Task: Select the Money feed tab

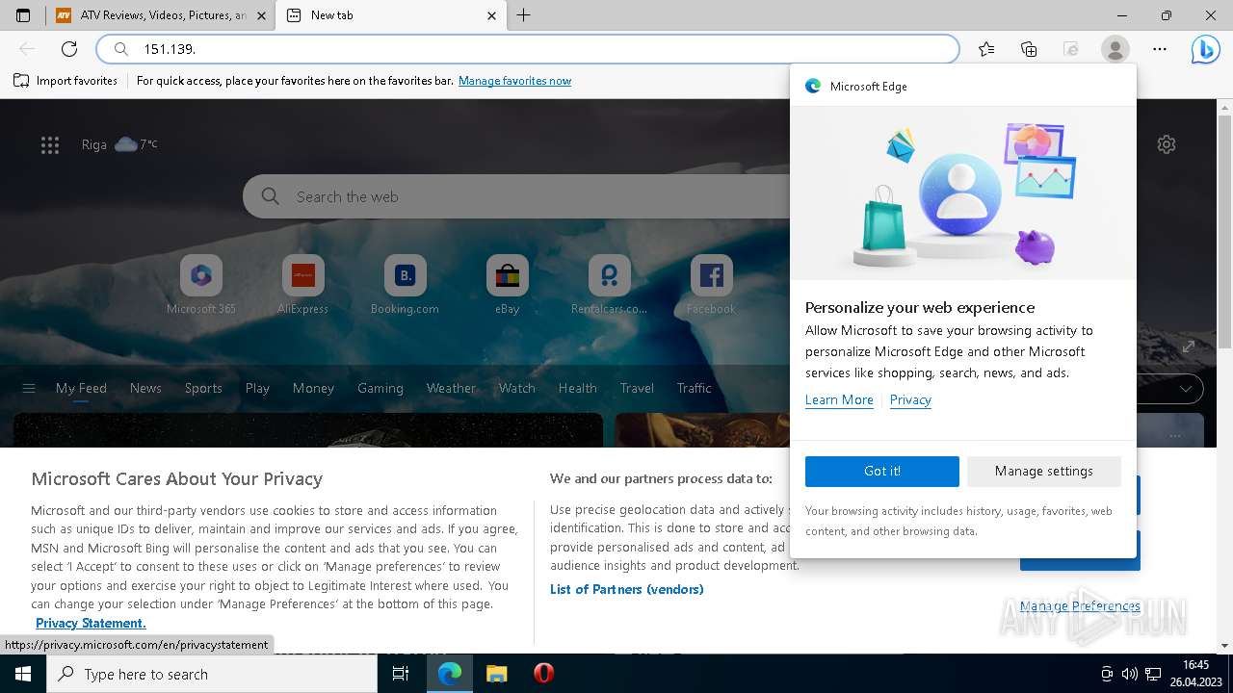Action: coord(313,388)
